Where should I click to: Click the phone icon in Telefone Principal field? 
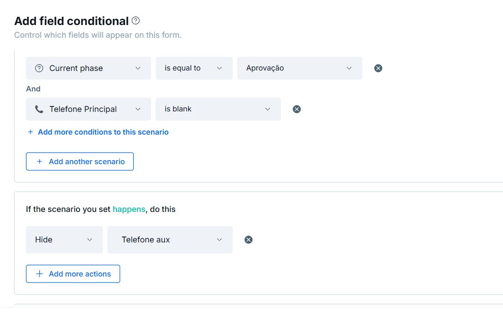(x=39, y=109)
